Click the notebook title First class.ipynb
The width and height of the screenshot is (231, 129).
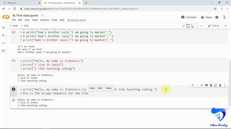pos(27,15)
